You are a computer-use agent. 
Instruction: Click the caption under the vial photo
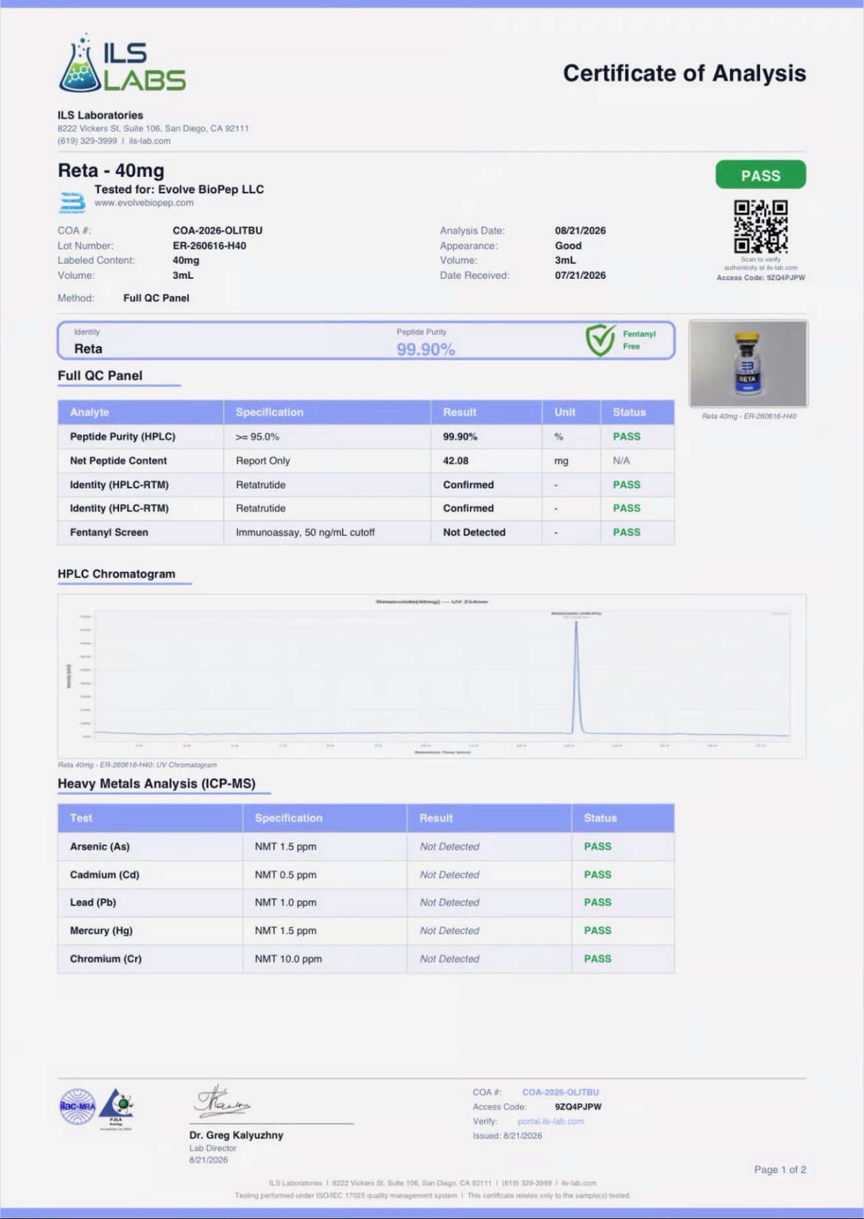click(749, 416)
